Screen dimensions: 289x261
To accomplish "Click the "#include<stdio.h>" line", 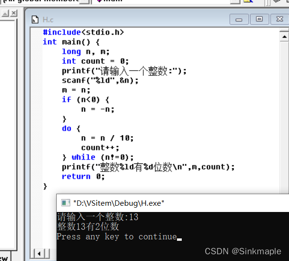I will point(83,32).
